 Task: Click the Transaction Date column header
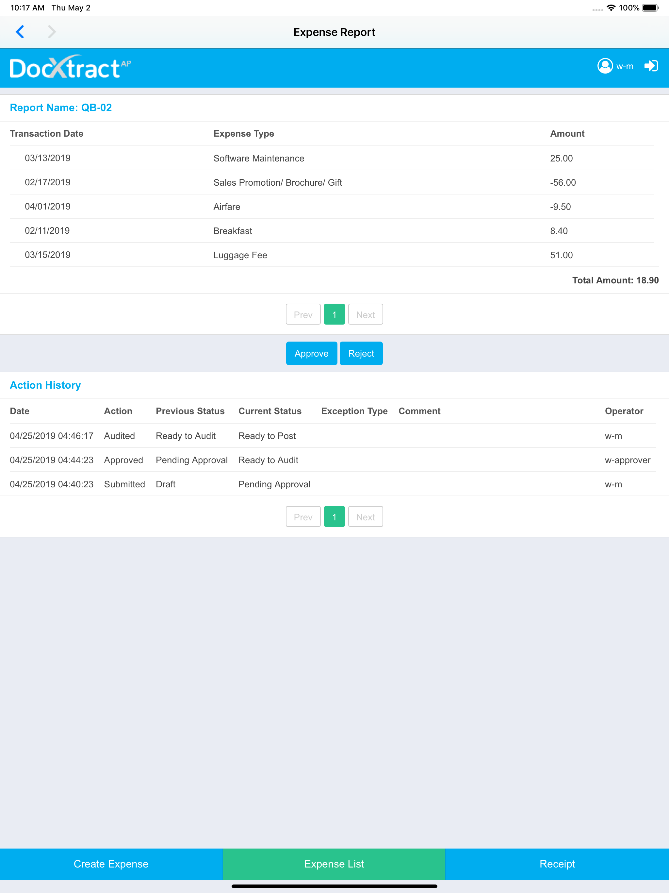coord(46,134)
